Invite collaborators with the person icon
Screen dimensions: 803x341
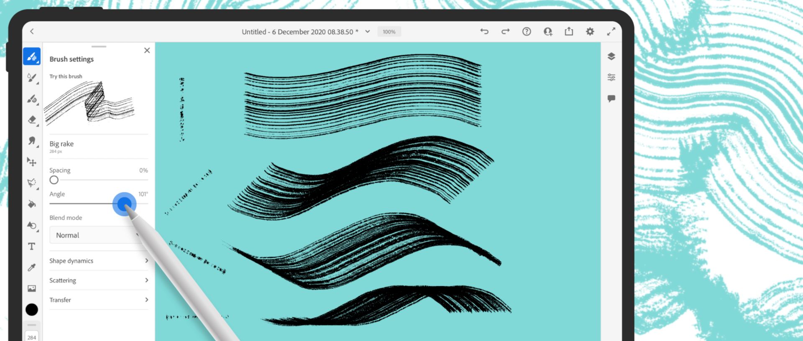point(548,31)
